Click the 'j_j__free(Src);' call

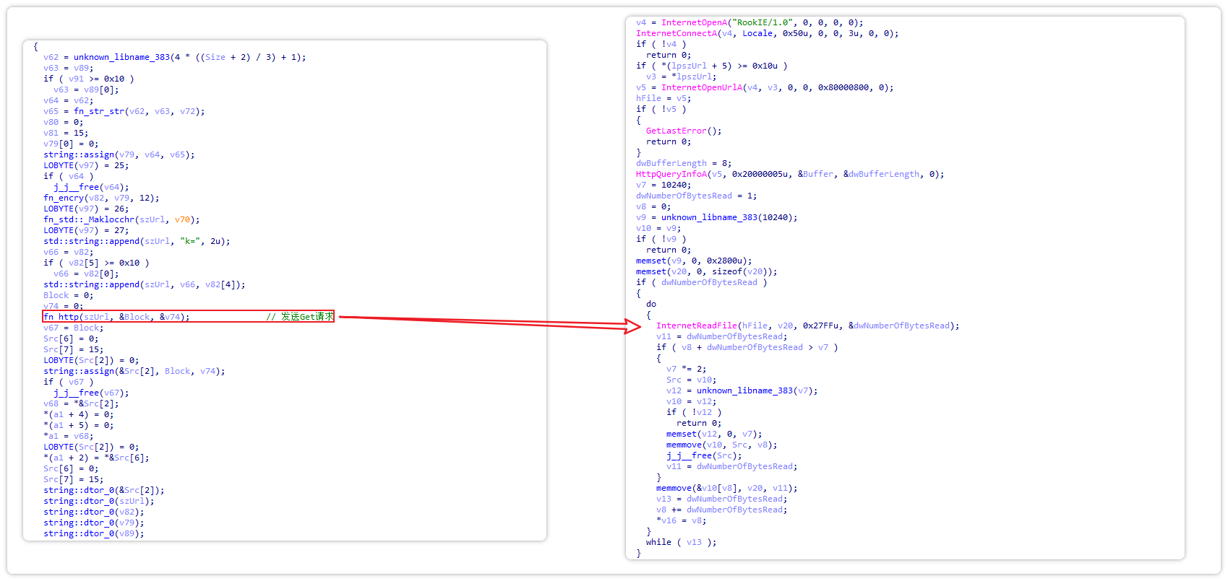(704, 455)
